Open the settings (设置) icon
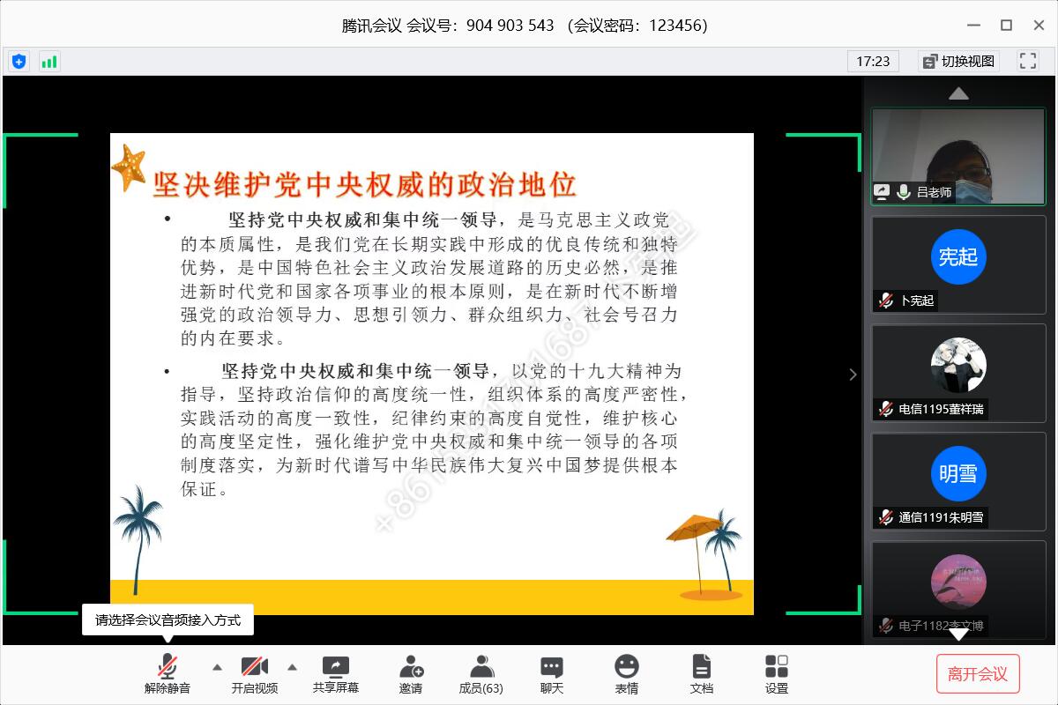This screenshot has width=1058, height=705. 777,674
